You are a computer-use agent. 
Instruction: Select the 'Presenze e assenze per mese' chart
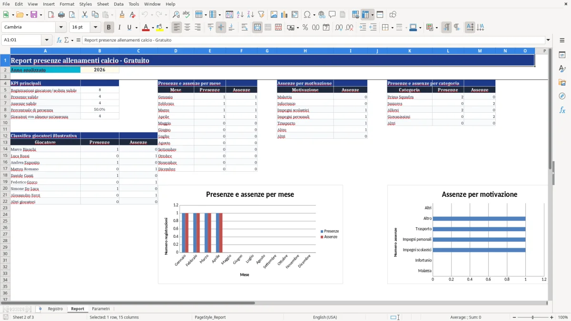click(250, 234)
